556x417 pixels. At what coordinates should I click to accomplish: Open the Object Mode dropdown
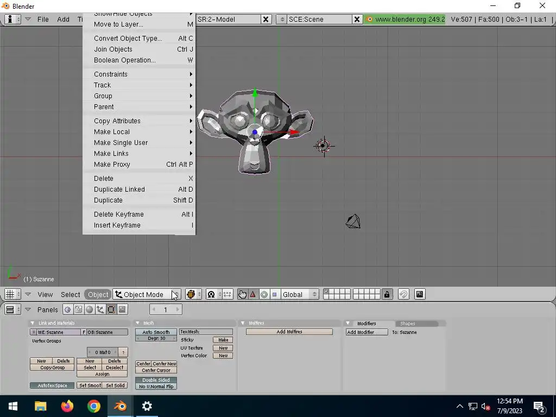tap(147, 294)
